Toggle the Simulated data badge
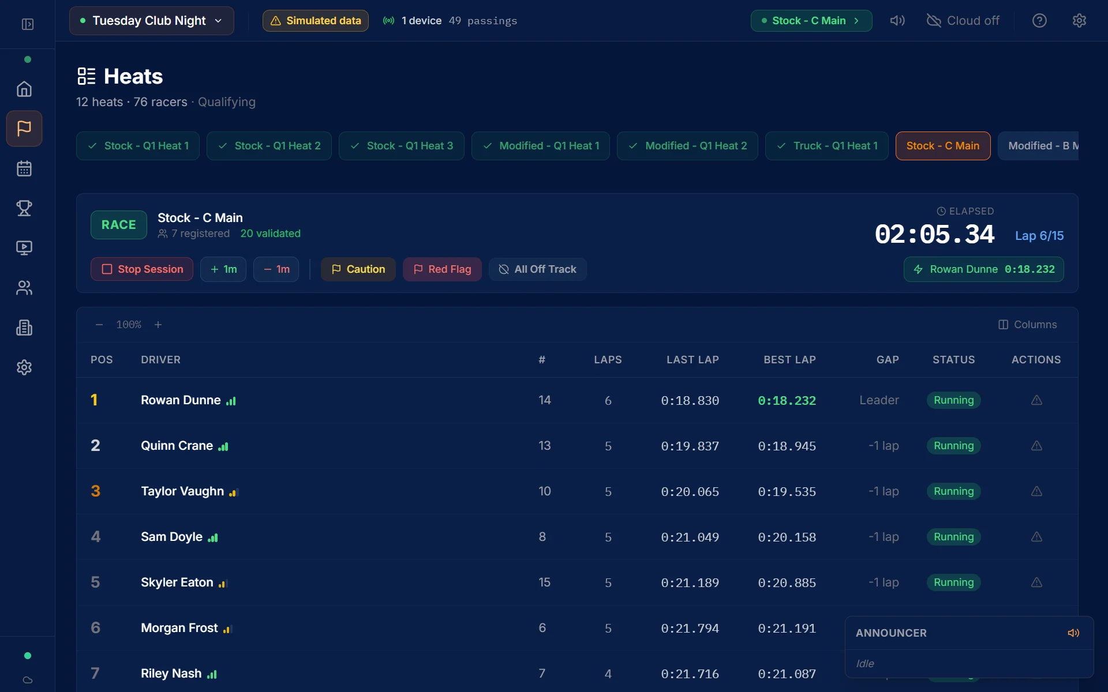 tap(316, 21)
